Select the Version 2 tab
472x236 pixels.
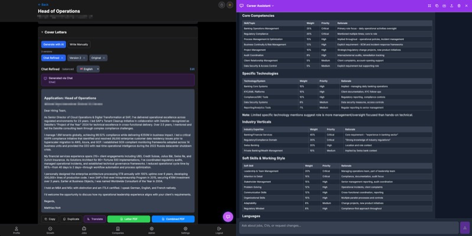click(x=75, y=58)
